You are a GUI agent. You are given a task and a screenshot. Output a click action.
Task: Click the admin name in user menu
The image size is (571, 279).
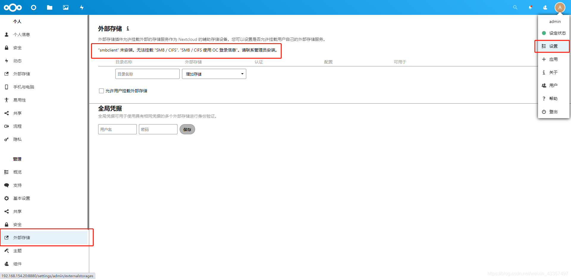pyautogui.click(x=555, y=21)
